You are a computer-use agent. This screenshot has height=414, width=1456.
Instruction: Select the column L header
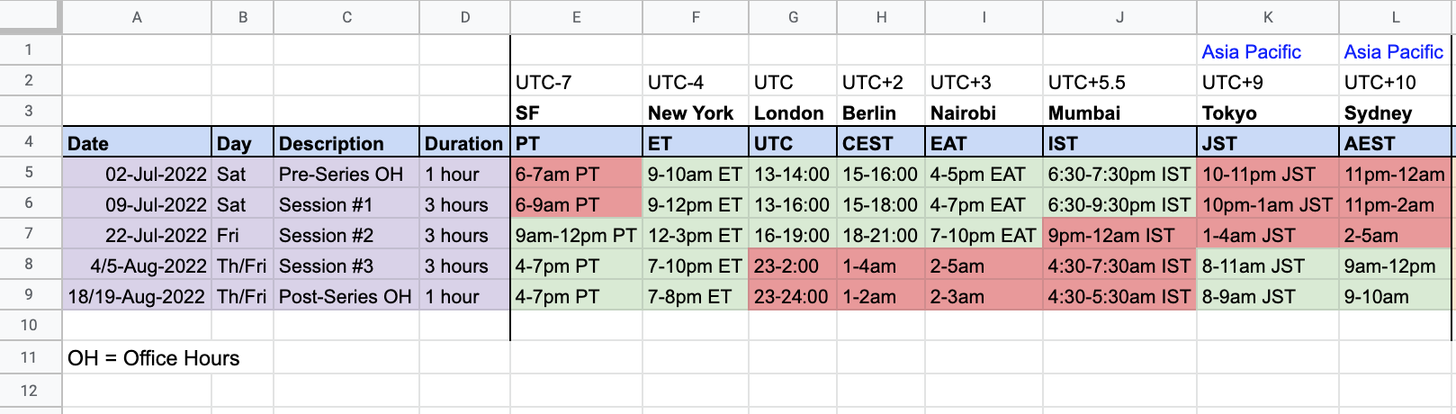[1395, 17]
